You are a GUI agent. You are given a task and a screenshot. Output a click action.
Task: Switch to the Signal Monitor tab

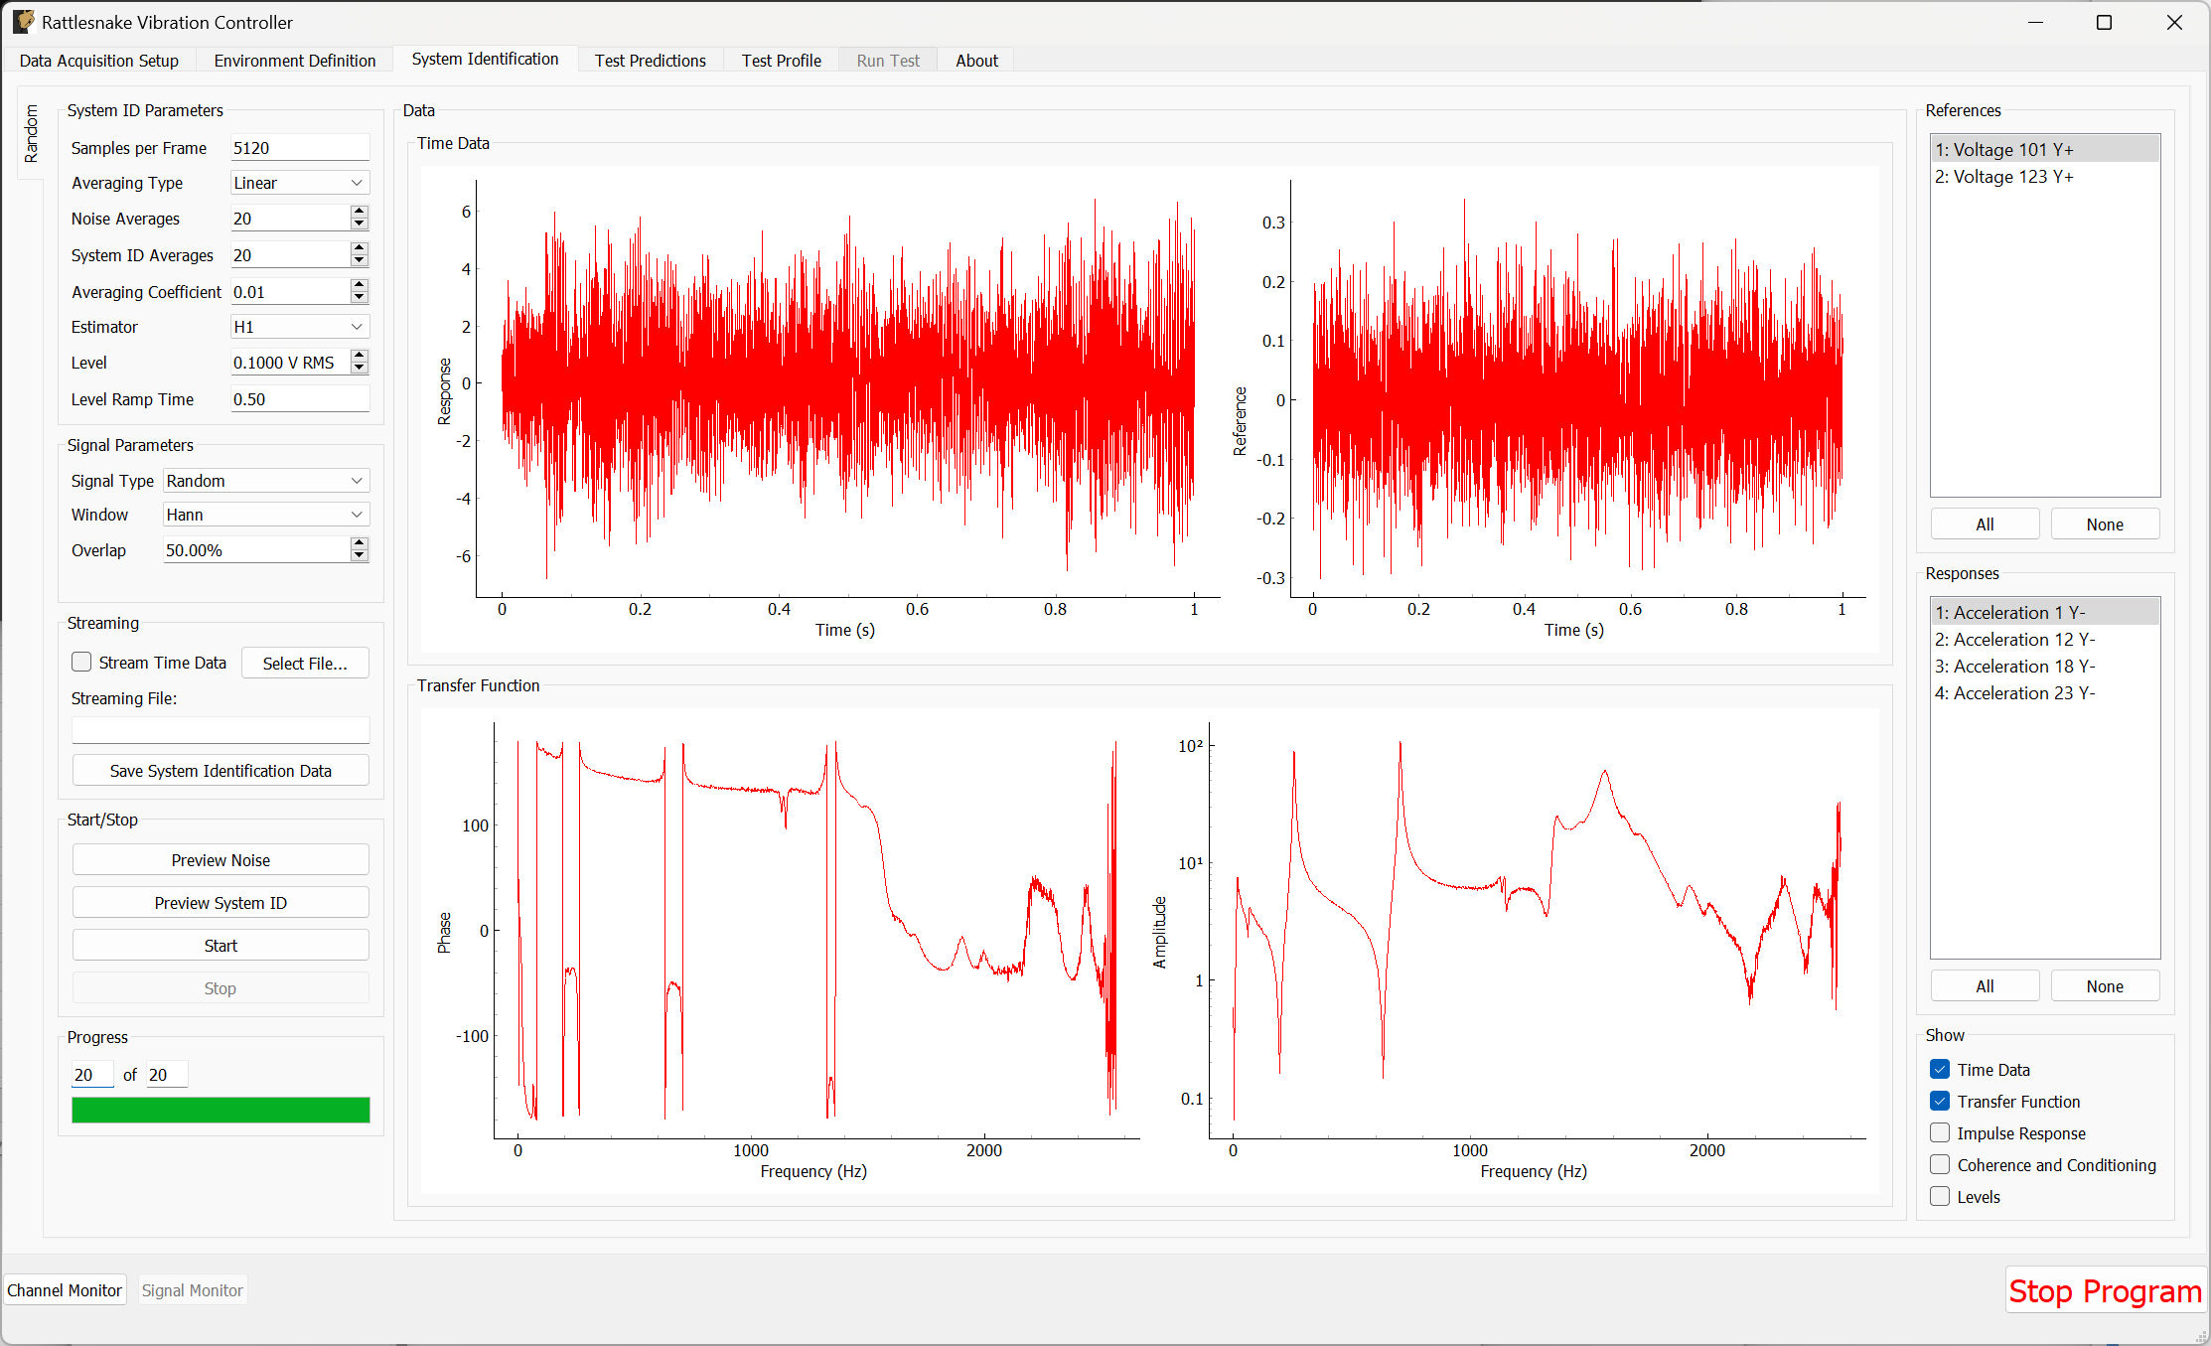[x=192, y=1289]
